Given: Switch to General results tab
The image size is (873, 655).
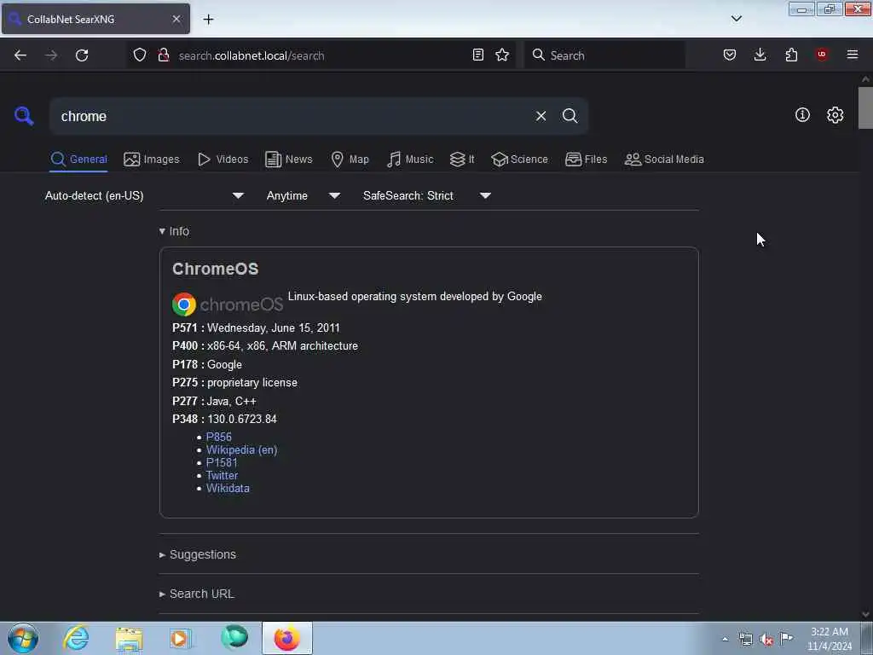Looking at the screenshot, I should [78, 159].
